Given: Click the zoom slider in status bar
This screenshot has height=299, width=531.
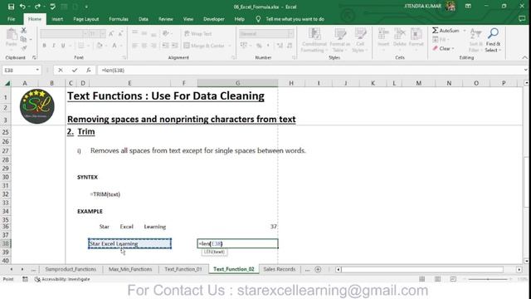Looking at the screenshot, I should [488, 279].
